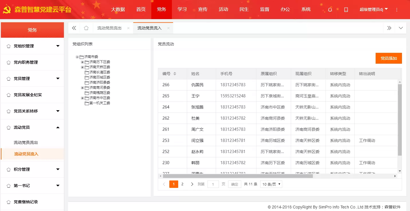410x211 pixels.
Task: Open 超级管理员dj user dropdown
Action: [x=374, y=9]
